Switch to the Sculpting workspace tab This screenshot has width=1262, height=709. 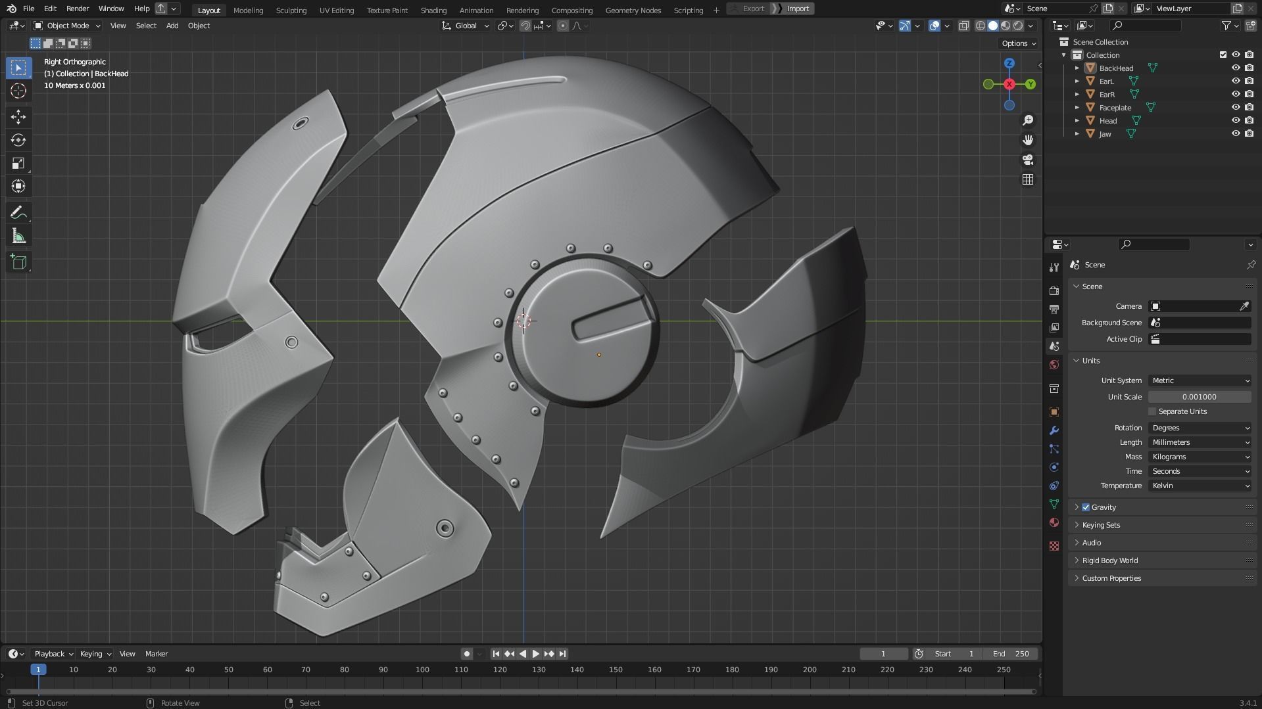291,10
